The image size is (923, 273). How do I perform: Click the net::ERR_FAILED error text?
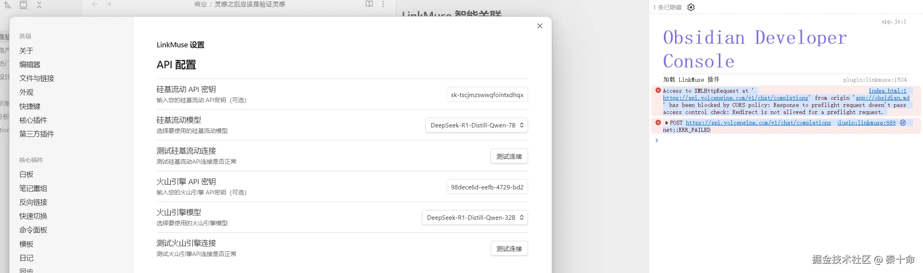point(686,130)
